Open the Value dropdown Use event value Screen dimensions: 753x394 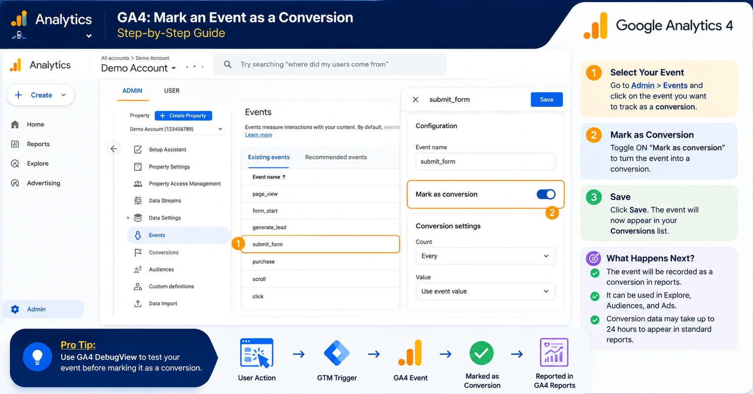485,291
